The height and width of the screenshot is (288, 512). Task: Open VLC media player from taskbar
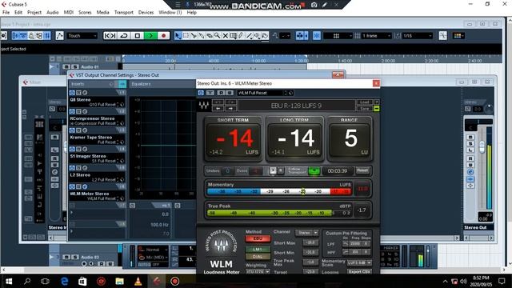point(138,281)
